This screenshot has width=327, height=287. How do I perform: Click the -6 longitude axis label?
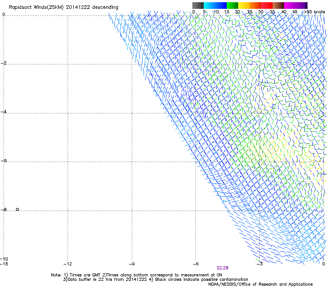tap(196, 264)
